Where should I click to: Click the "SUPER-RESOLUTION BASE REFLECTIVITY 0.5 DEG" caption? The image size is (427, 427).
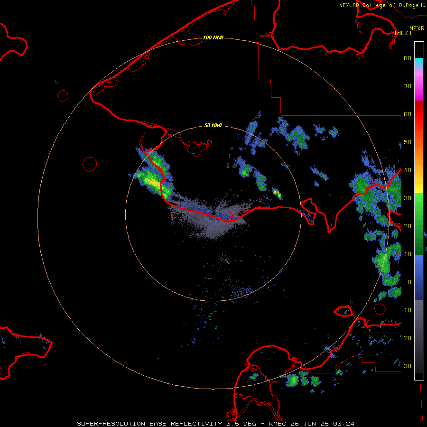(x=166, y=424)
